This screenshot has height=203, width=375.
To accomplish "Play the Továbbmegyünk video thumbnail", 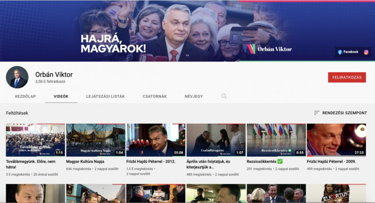I will click(x=35, y=140).
